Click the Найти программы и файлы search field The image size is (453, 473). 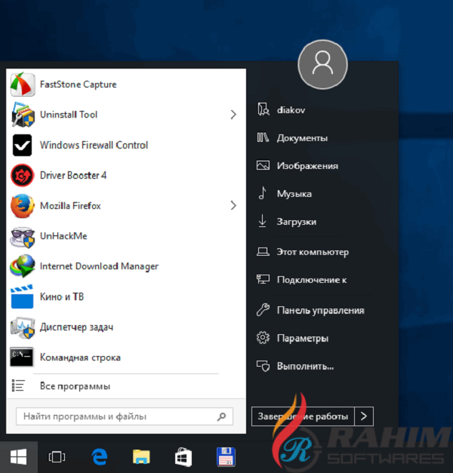coord(125,416)
